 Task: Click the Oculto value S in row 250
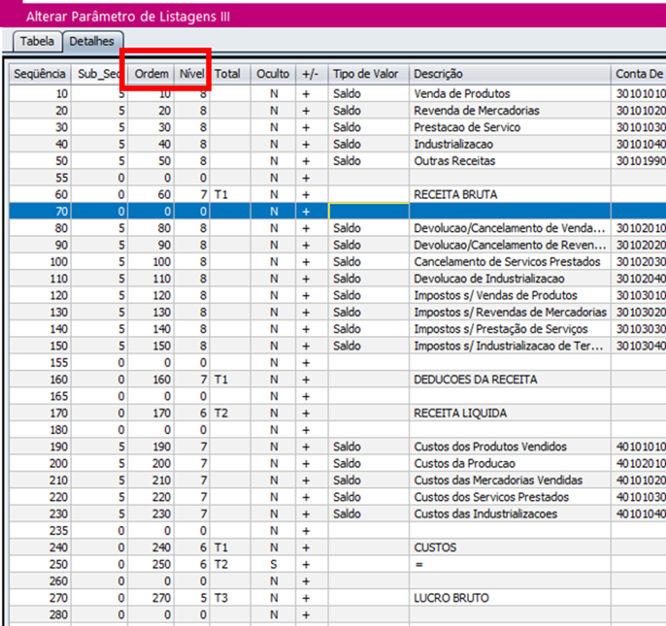[x=273, y=564]
